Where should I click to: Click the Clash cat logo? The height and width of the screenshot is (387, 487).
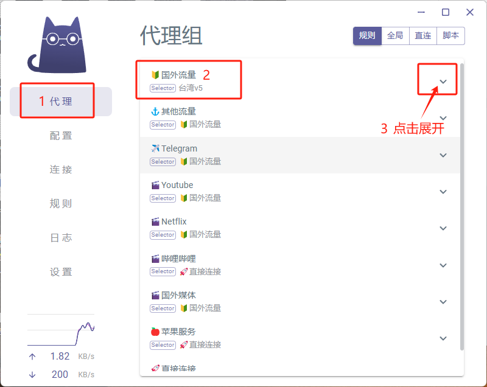[57, 44]
